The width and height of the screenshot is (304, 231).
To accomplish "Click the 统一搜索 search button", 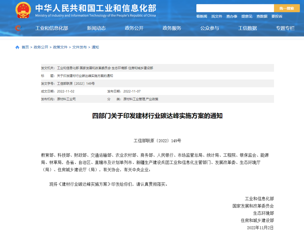I will pos(287,8).
